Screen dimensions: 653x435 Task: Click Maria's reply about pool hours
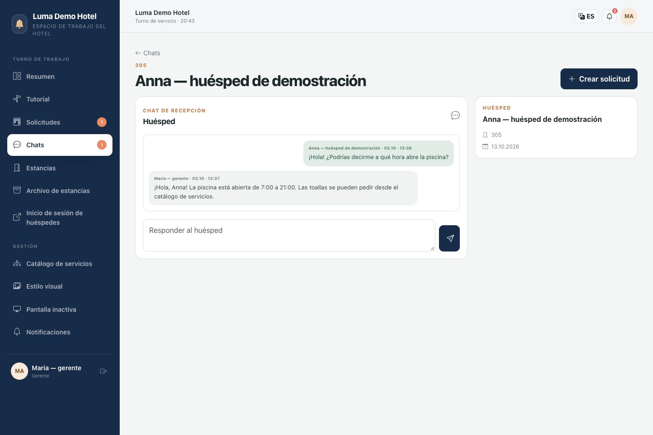click(283, 188)
